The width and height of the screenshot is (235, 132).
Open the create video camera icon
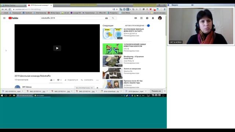pos(135,18)
